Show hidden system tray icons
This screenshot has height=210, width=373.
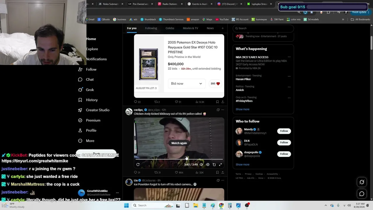(326, 205)
